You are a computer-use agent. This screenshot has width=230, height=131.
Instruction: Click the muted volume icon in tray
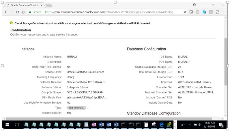tap(200, 125)
